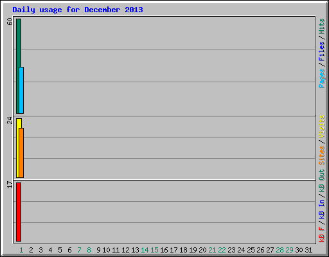Click the y-axis value 17

10,184
